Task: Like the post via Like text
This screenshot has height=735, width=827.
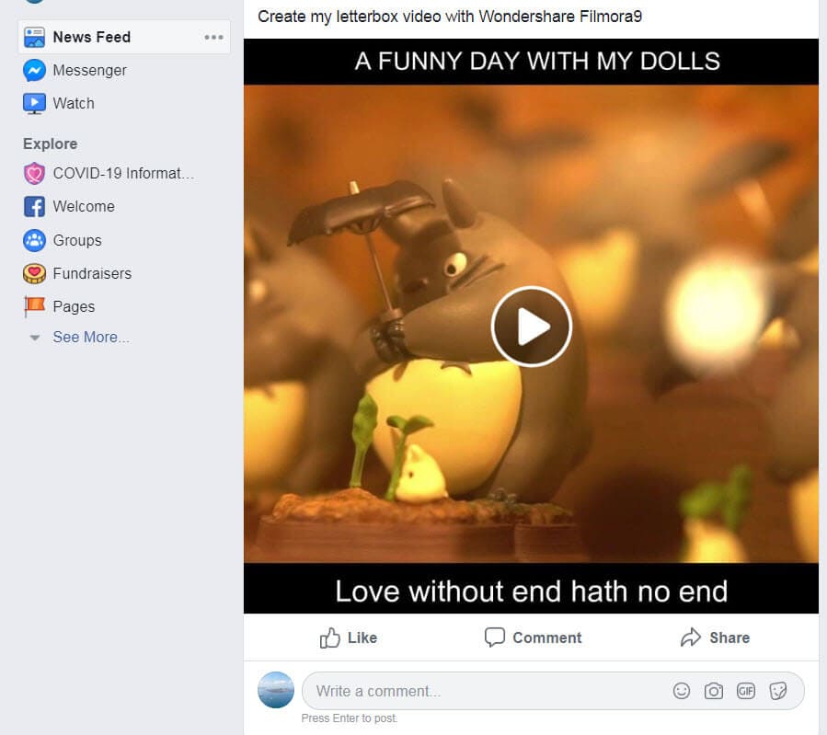Action: (362, 638)
